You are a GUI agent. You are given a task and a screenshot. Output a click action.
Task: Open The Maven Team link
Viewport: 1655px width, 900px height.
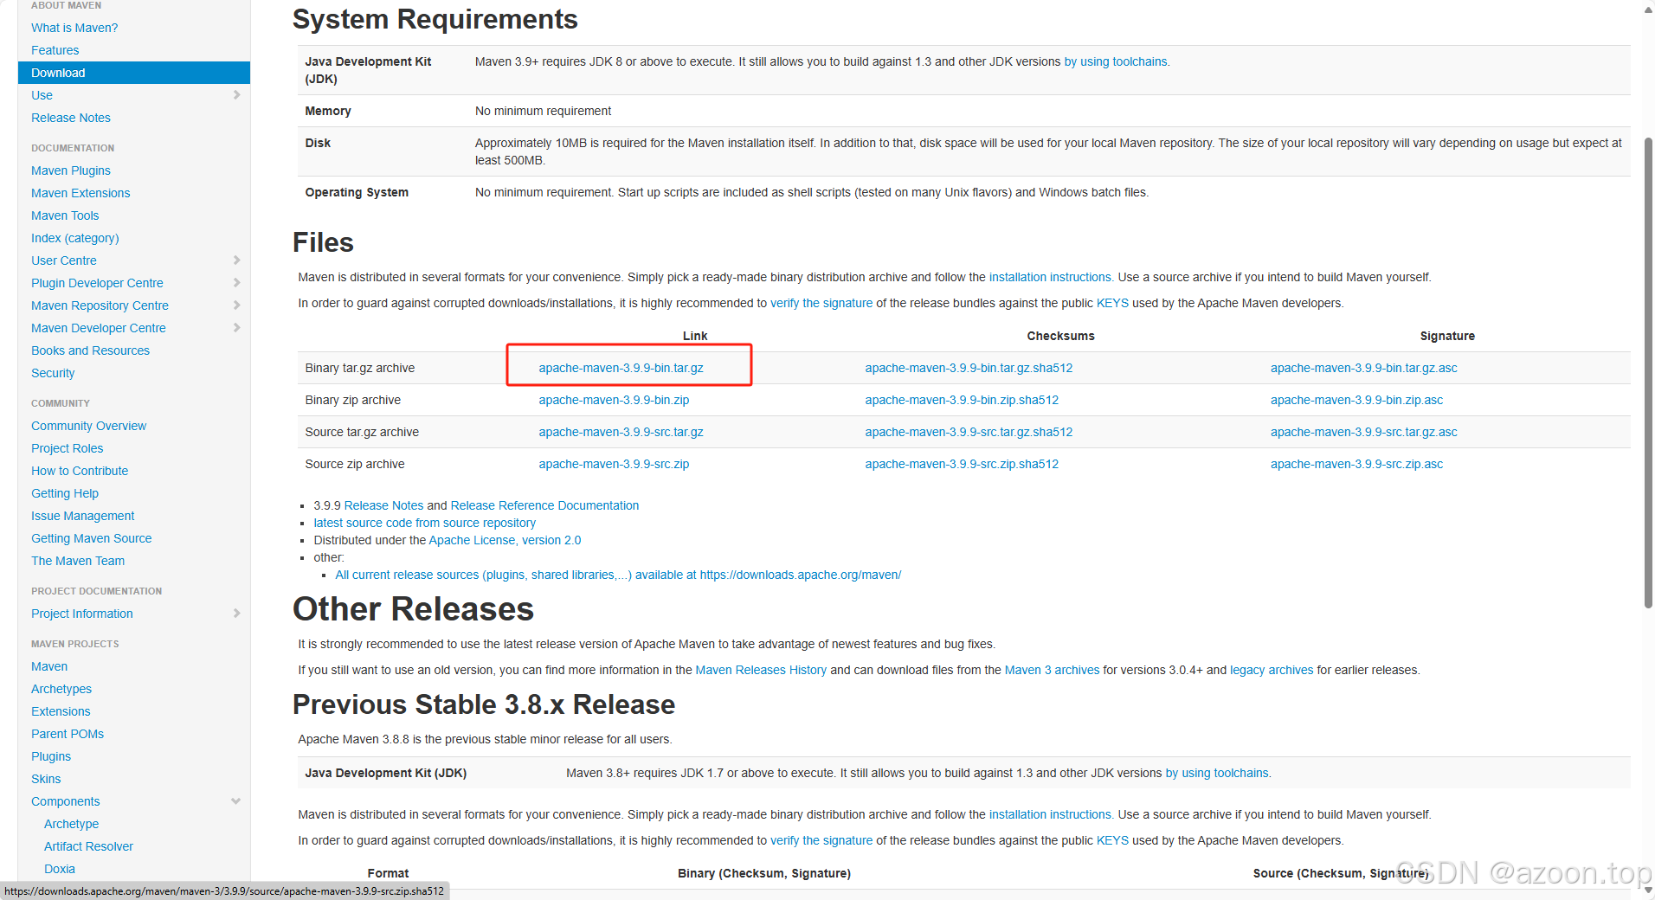[78, 561]
